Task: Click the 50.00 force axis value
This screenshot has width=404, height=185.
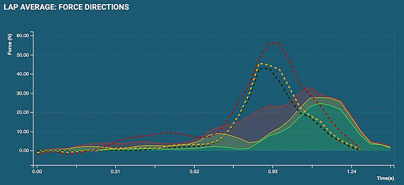Action: pos(22,55)
